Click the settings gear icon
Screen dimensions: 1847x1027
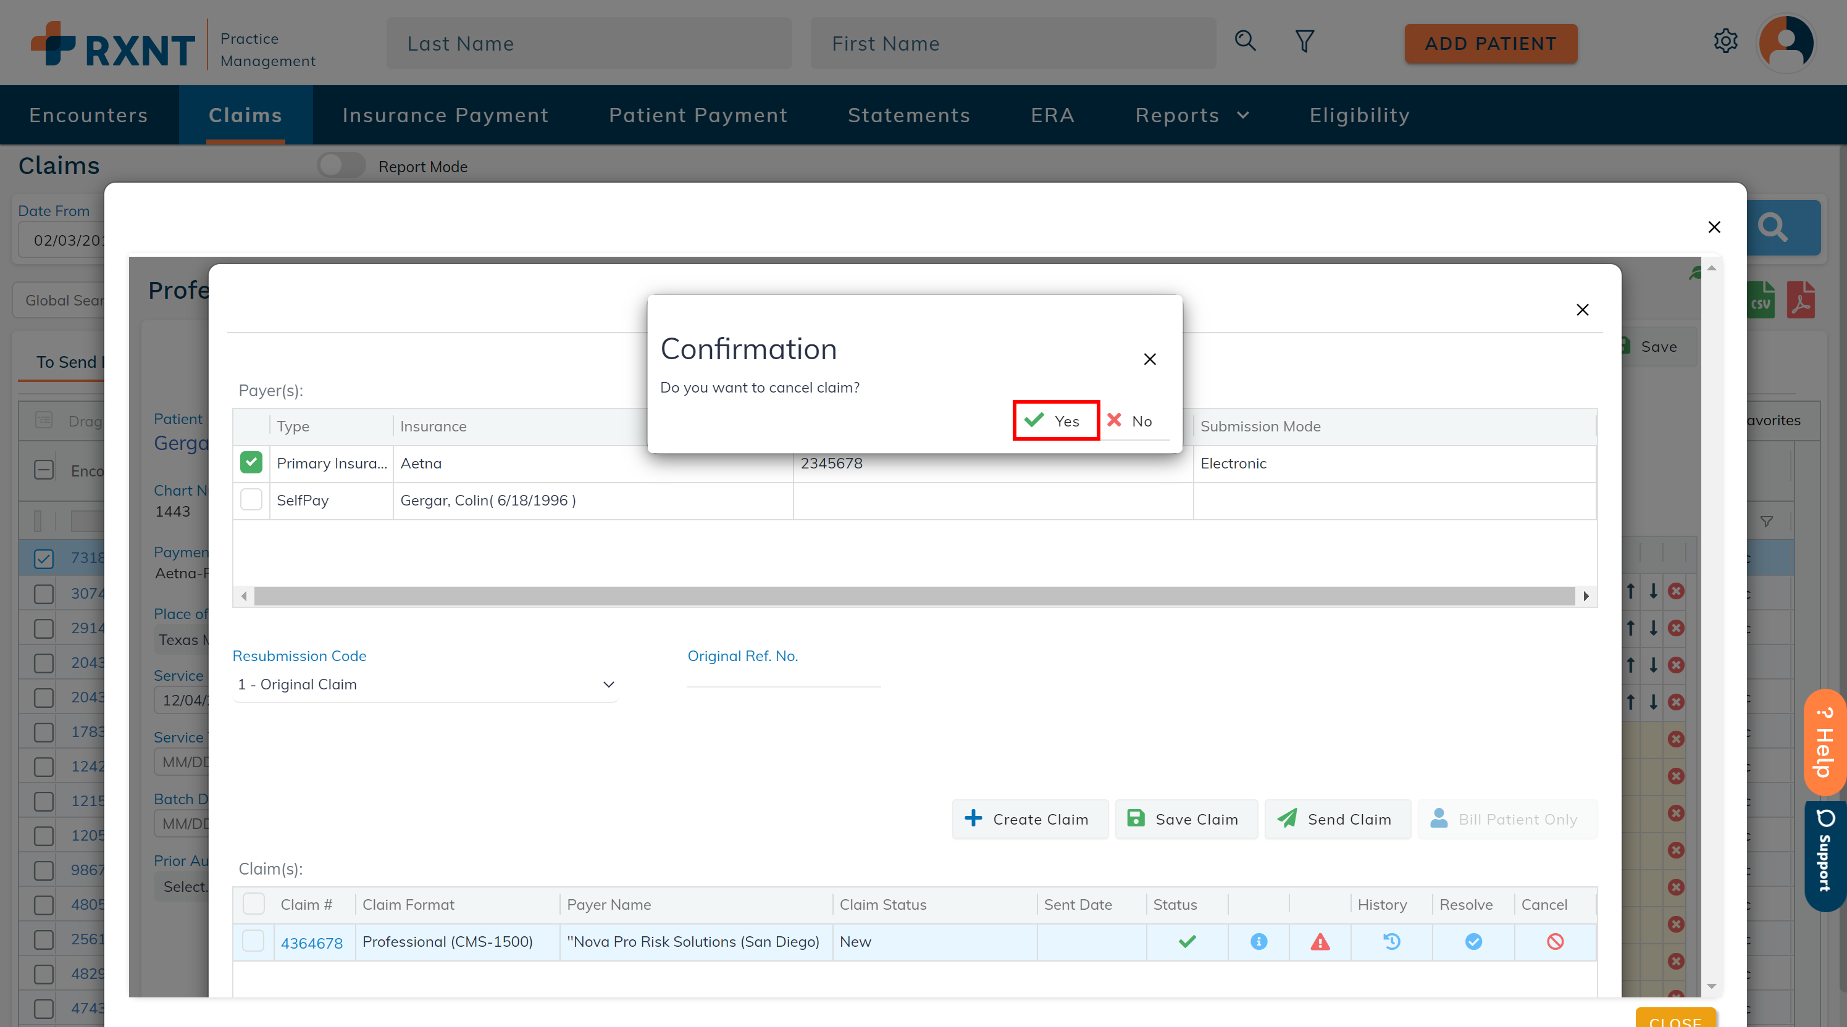pos(1725,41)
